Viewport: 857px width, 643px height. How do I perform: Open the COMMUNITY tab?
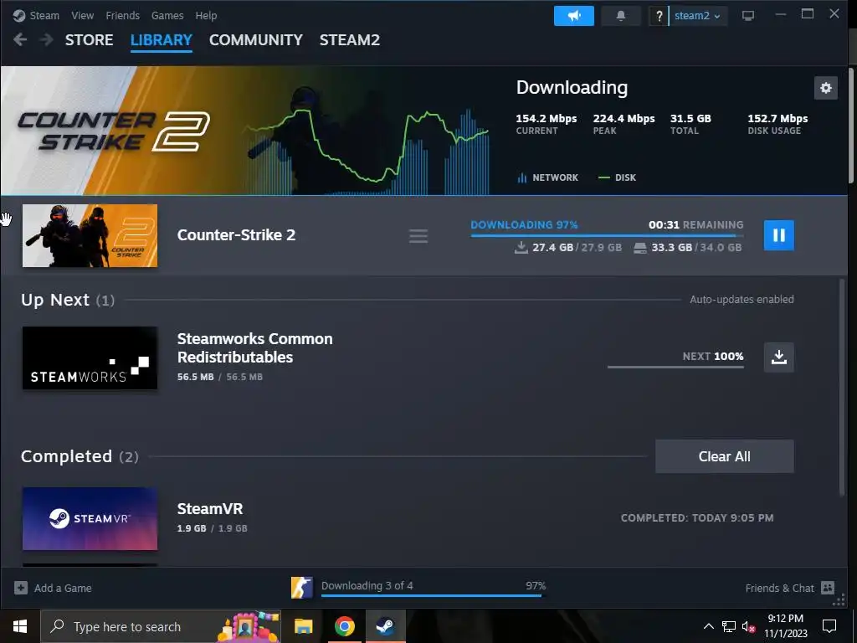click(x=256, y=40)
